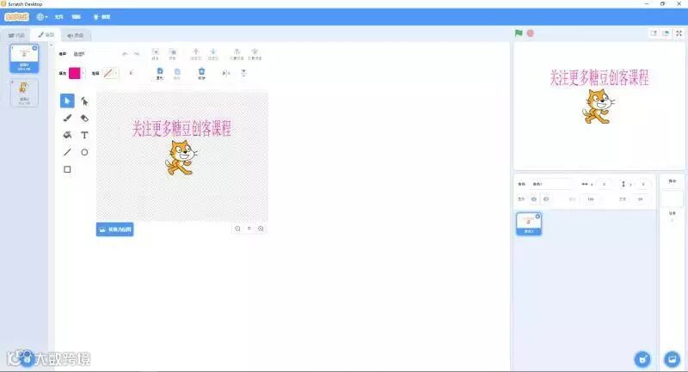The height and width of the screenshot is (372, 688).
Task: Click the Delete trash icon
Action: 201,73
